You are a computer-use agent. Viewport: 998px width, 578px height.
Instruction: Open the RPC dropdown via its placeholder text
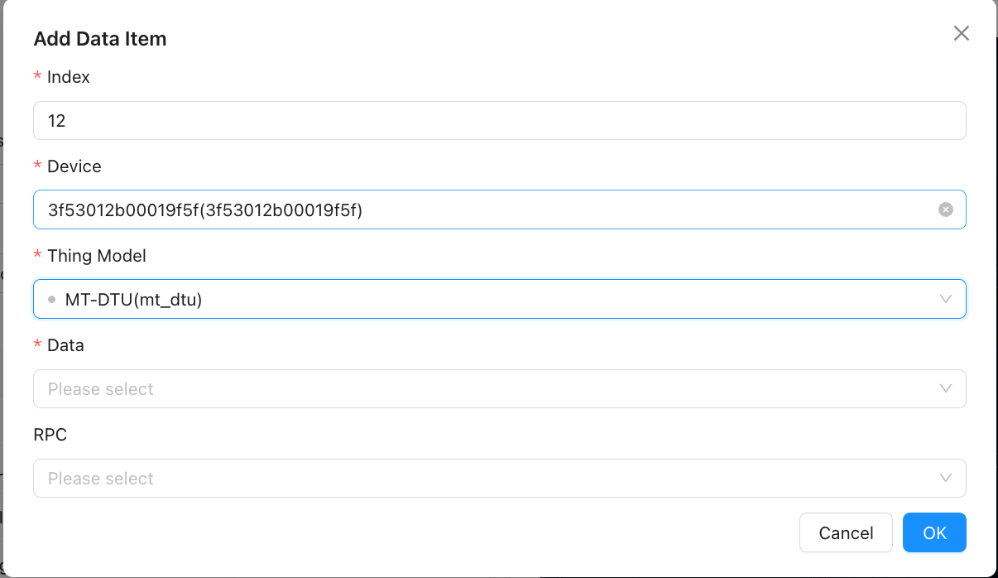point(101,479)
